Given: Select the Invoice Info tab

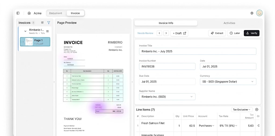Looking at the screenshot, I should tap(166, 23).
